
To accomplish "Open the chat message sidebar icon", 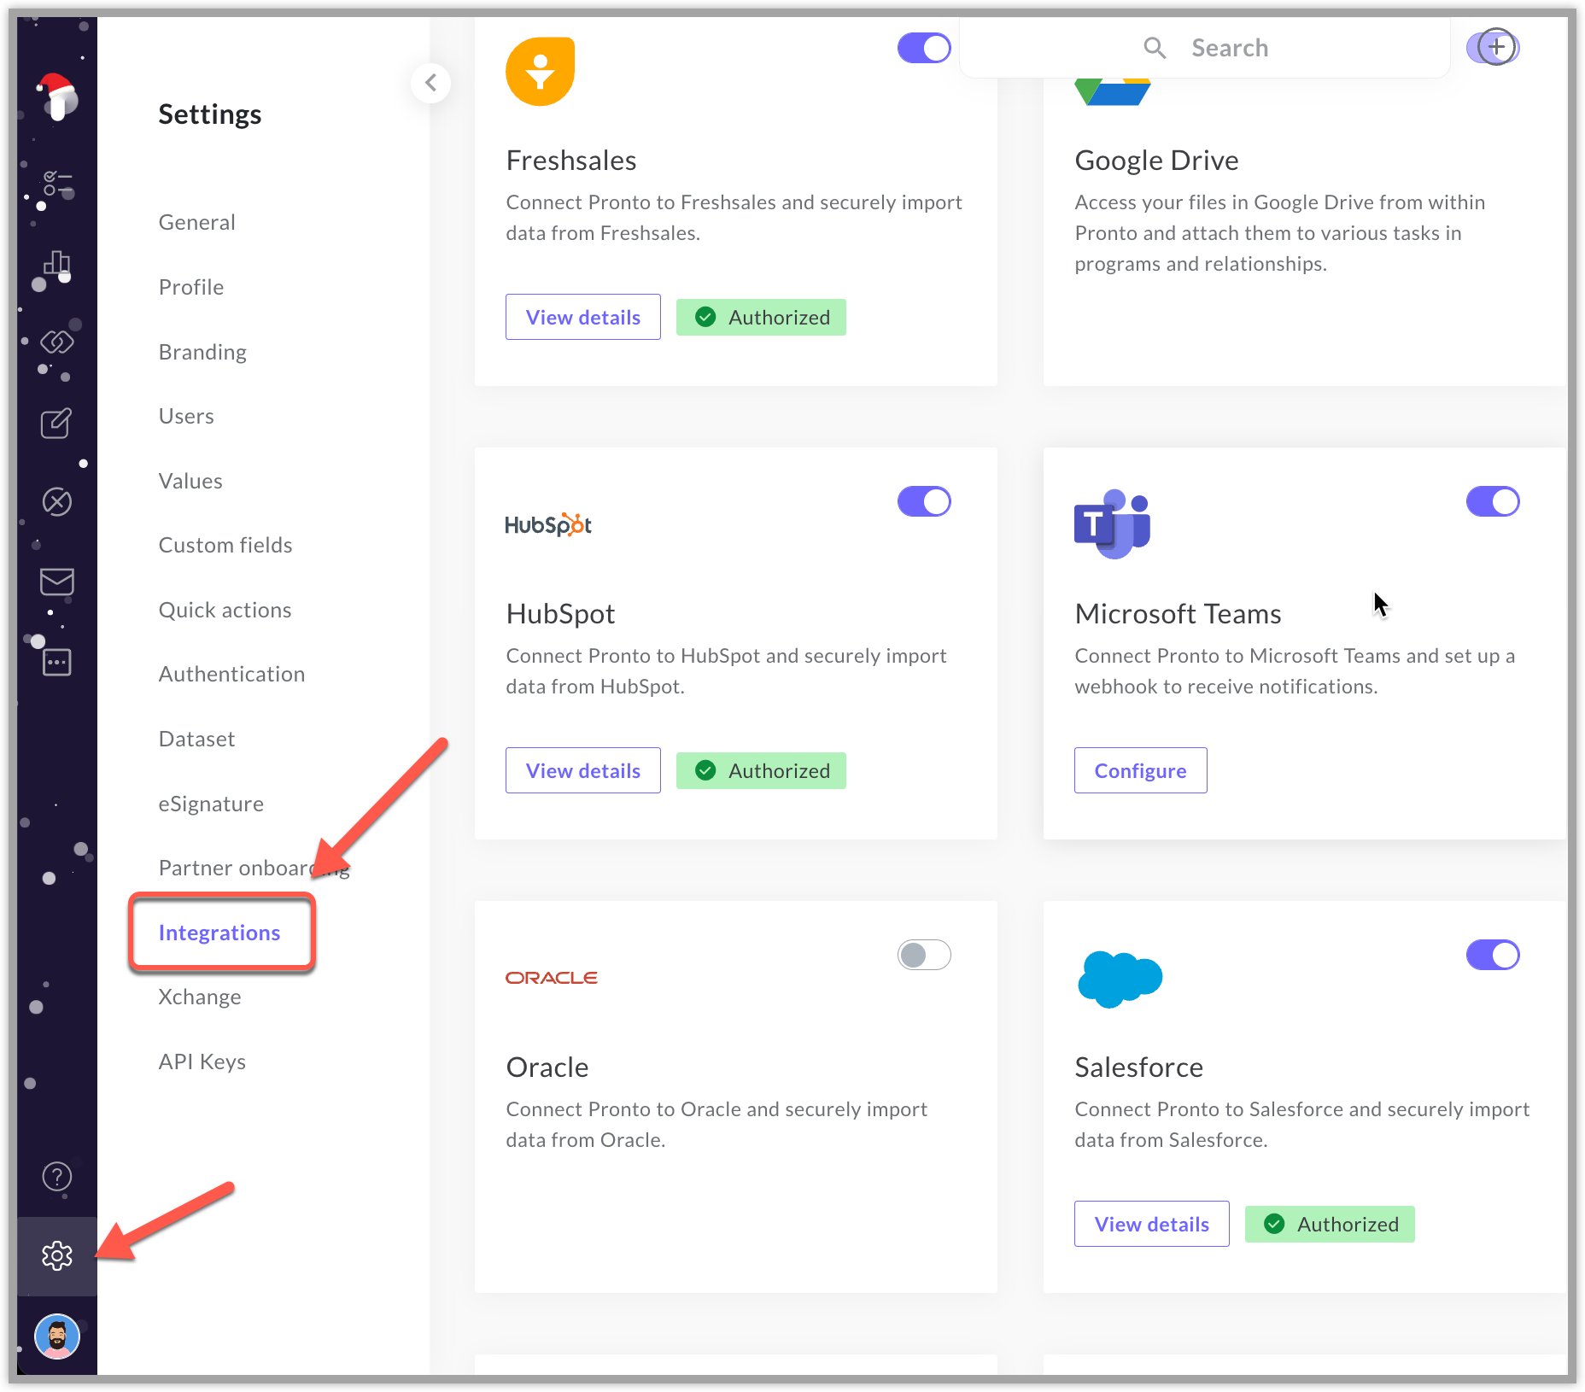I will coord(57,662).
